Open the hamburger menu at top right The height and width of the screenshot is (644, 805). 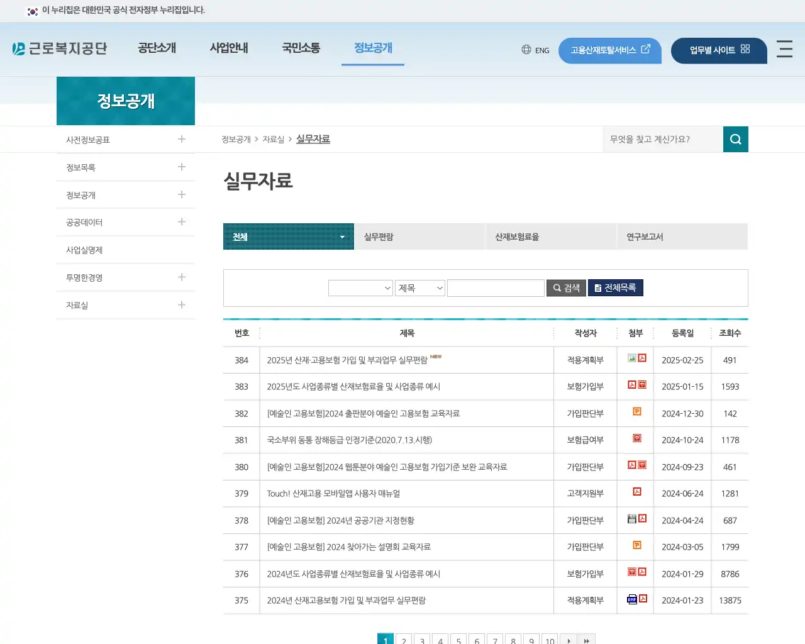pyautogui.click(x=784, y=50)
